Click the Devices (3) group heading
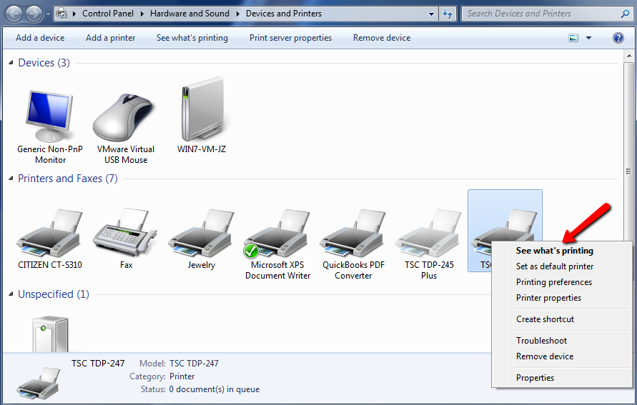637x405 pixels. 44,62
